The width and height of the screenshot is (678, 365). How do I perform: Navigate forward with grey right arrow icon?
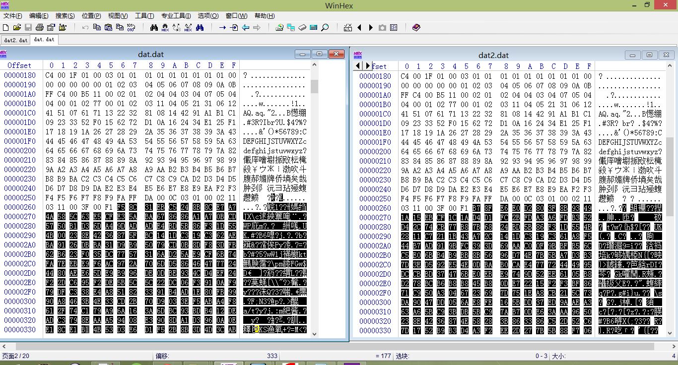pyautogui.click(x=257, y=27)
